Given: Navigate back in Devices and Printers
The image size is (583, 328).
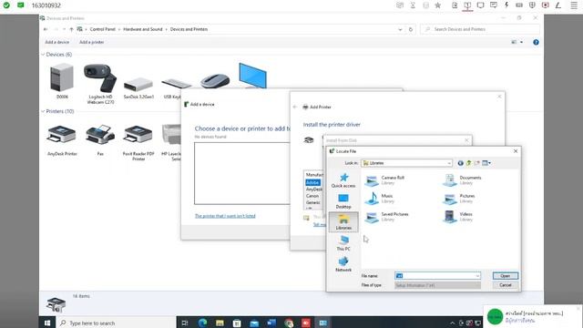Looking at the screenshot, I should pyautogui.click(x=46, y=29).
